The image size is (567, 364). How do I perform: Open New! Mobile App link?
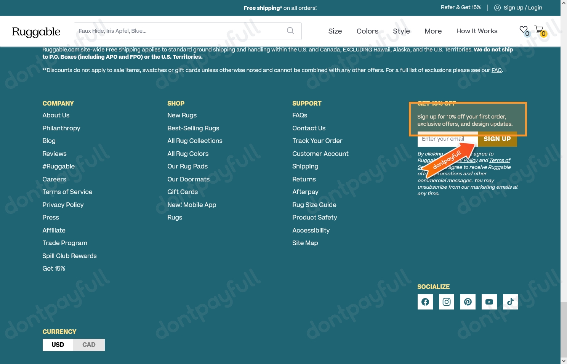[x=192, y=205]
